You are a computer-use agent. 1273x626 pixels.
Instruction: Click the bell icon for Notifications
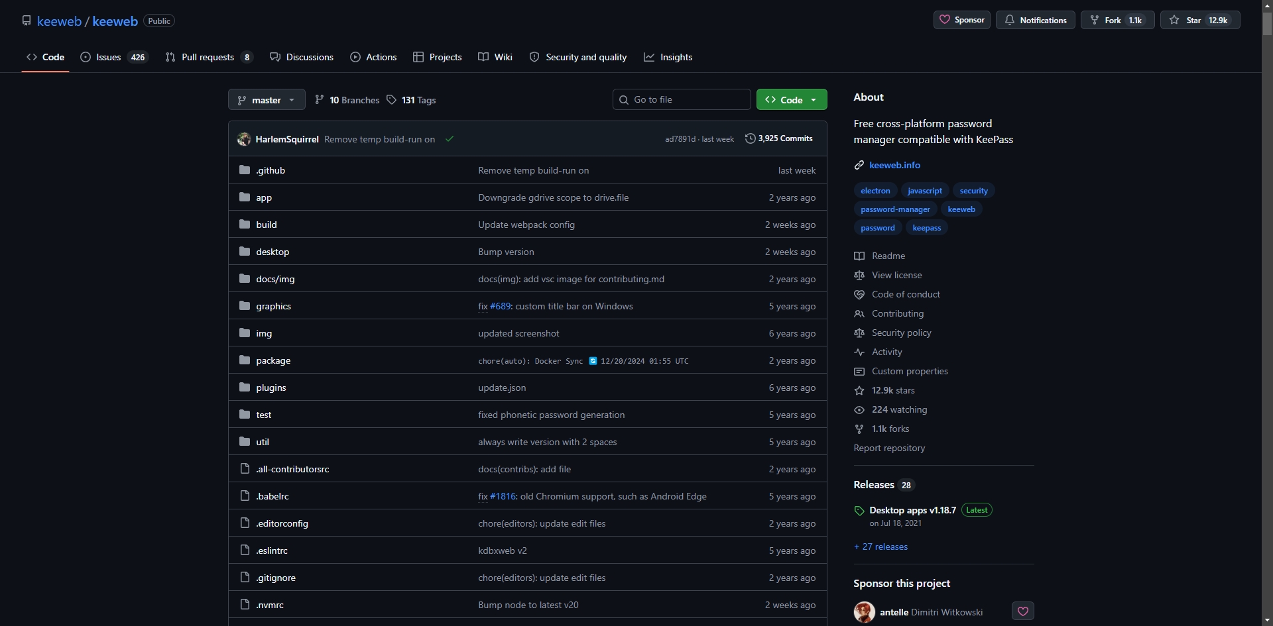1009,20
